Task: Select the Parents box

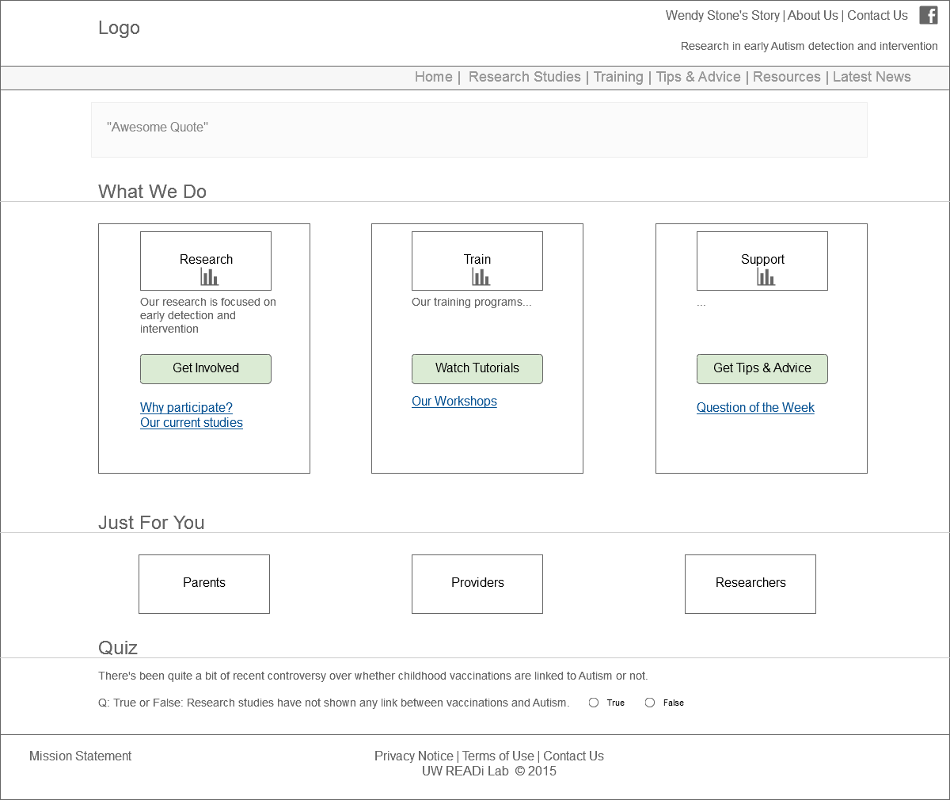Action: click(204, 584)
